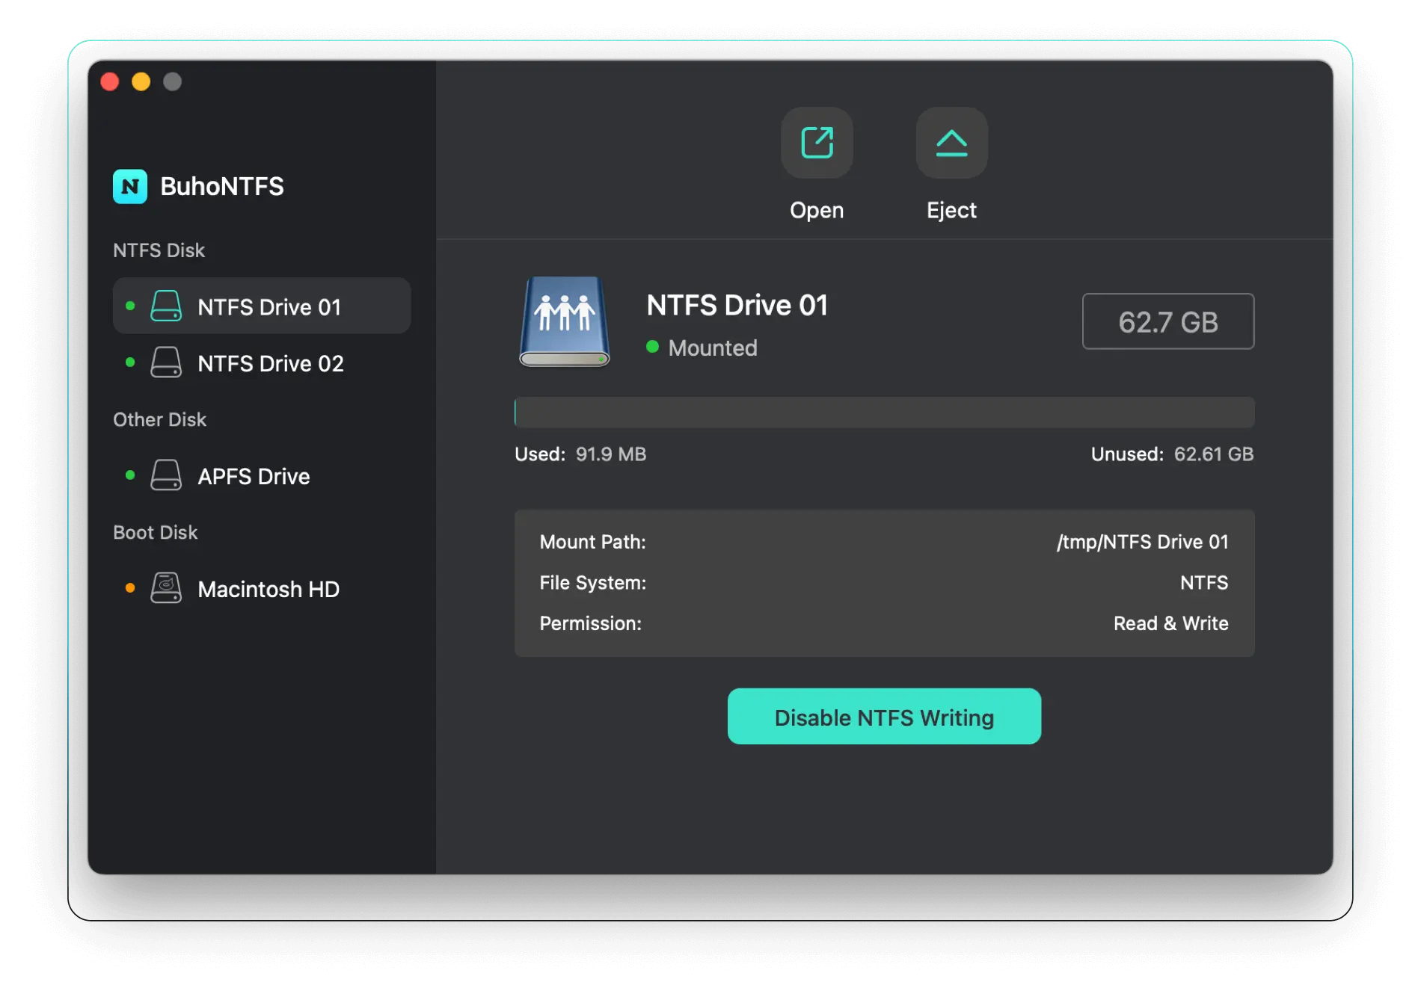
Task: Click the Macintosh HD boot disk icon
Action: (x=168, y=588)
